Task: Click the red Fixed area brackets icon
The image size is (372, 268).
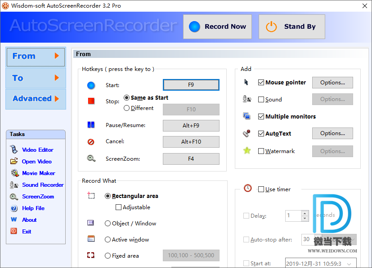Action: [x=90, y=255]
